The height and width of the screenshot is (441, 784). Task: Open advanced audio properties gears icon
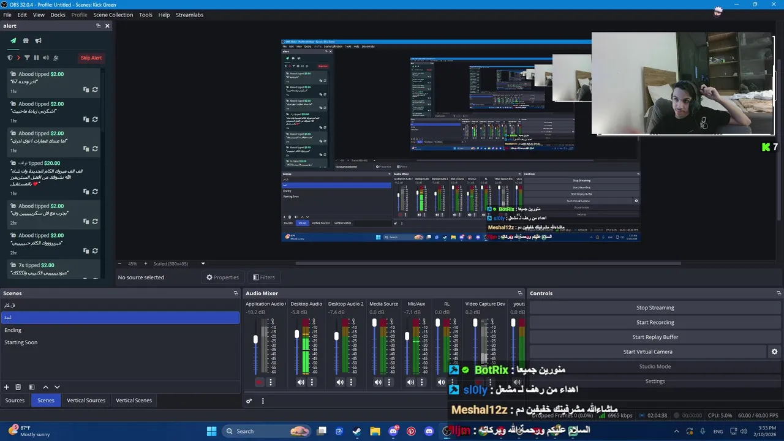coord(249,401)
